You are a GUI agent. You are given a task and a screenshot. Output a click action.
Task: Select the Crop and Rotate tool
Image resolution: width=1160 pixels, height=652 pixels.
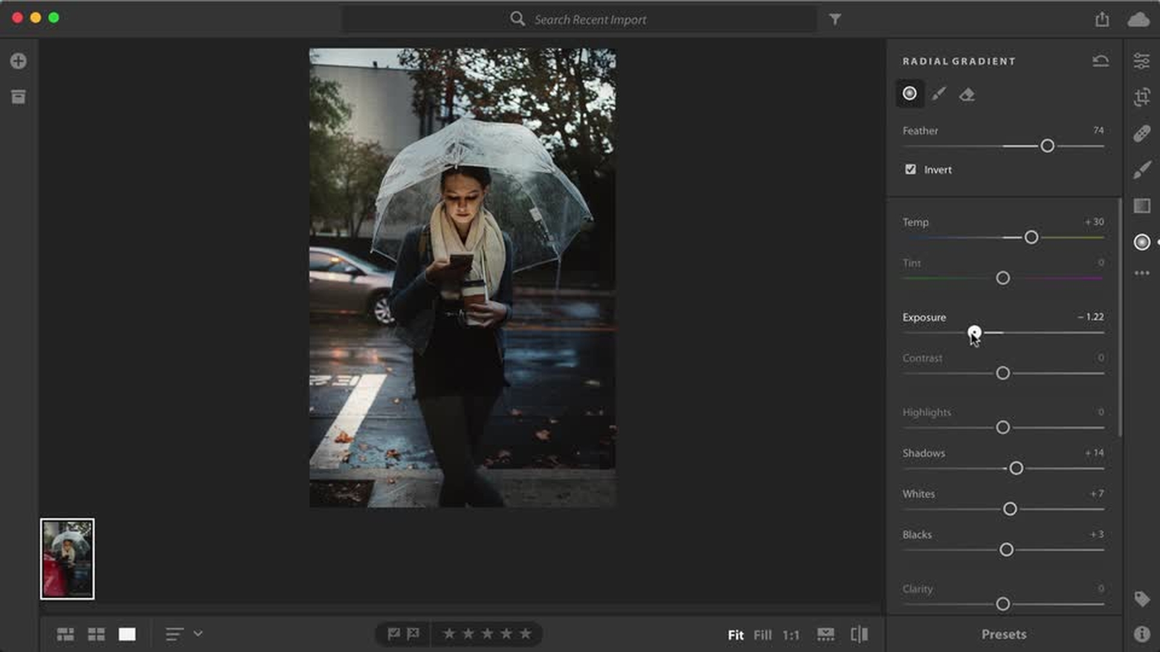[x=1141, y=97]
